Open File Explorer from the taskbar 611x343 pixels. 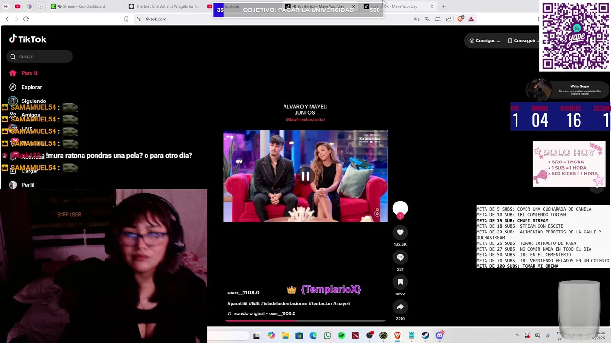(285, 335)
